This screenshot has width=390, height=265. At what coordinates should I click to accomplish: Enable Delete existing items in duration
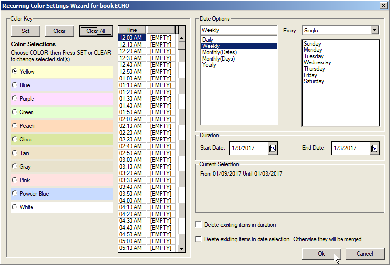click(198, 225)
